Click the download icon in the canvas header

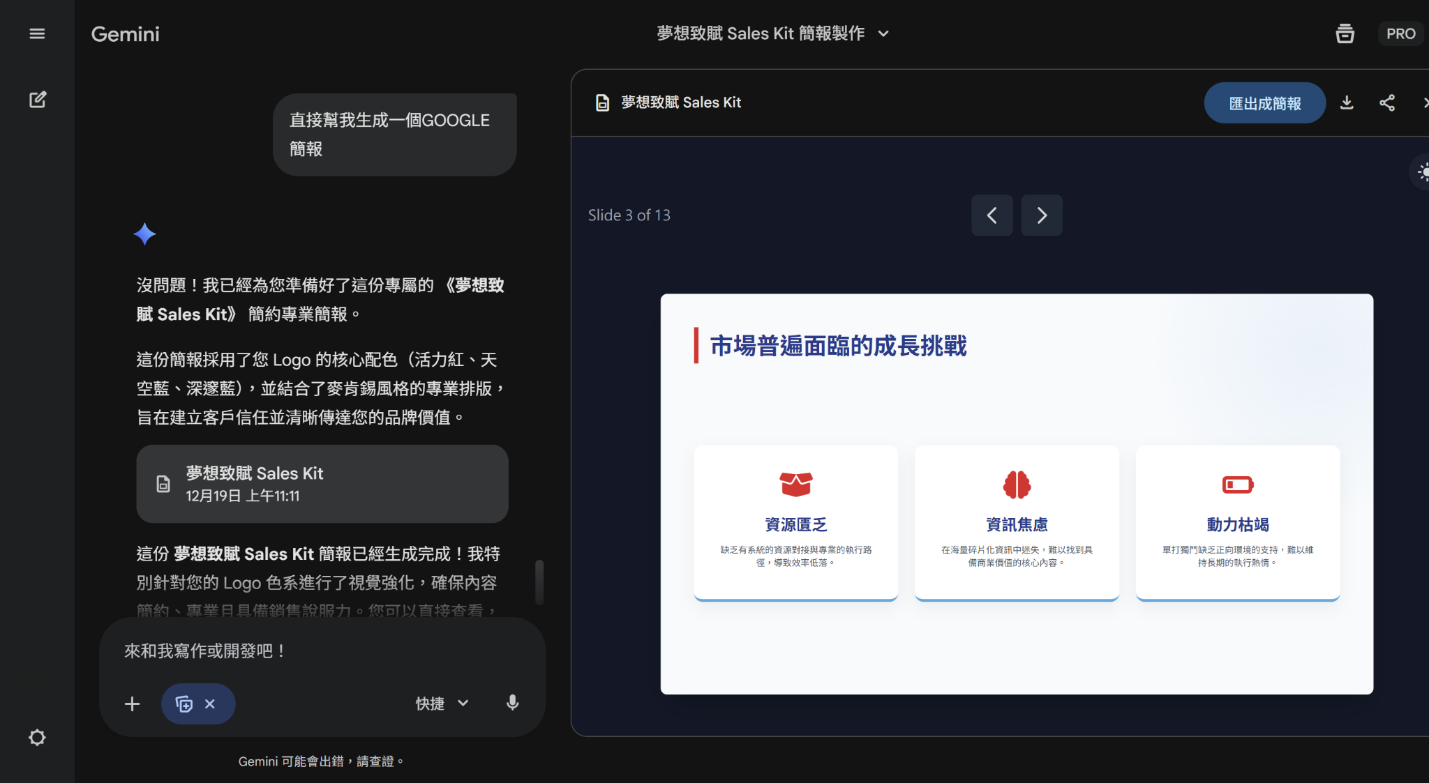1347,103
